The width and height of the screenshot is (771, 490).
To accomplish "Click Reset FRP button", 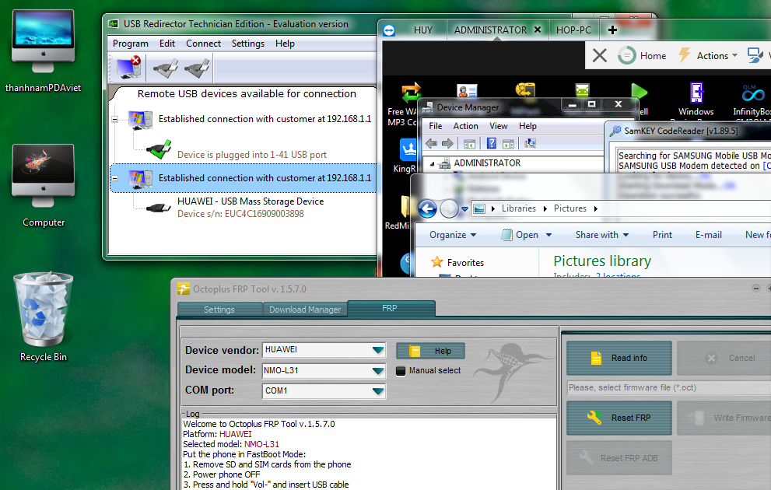I will pos(619,418).
